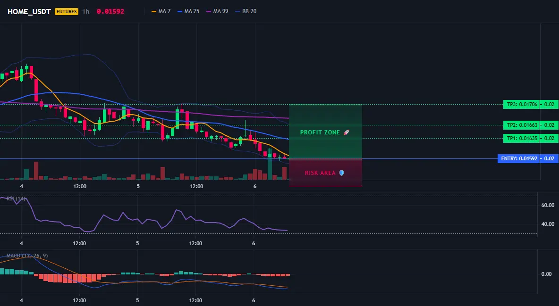Click the rocket icon in the profit zone
Image resolution: width=559 pixels, height=306 pixels.
pos(346,132)
